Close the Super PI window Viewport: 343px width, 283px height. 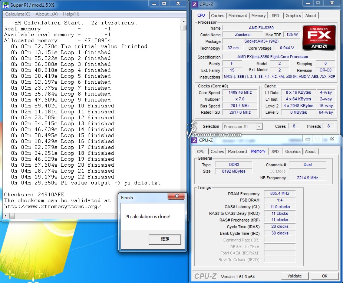pos(178,4)
